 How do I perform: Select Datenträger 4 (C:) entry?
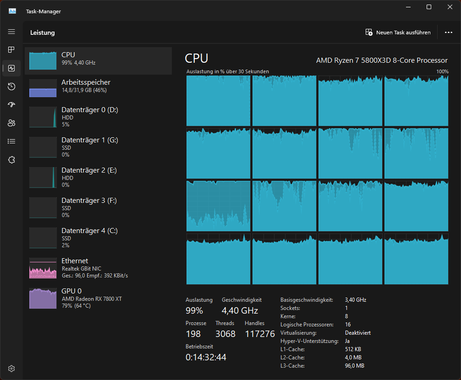(98, 238)
